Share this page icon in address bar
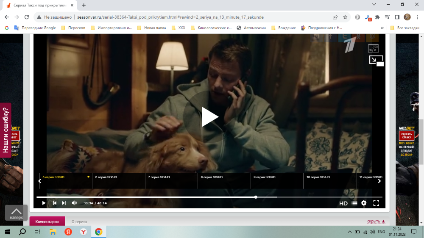Image resolution: width=424 pixels, height=238 pixels. (x=335, y=17)
